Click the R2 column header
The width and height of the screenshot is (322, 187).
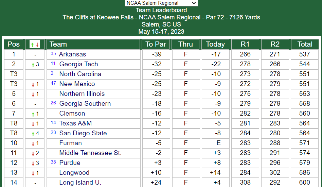click(x=275, y=45)
